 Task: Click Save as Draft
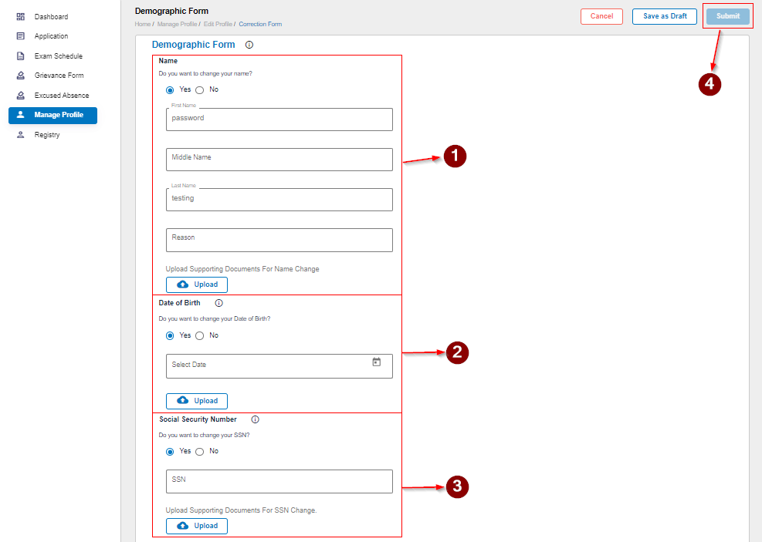tap(664, 15)
